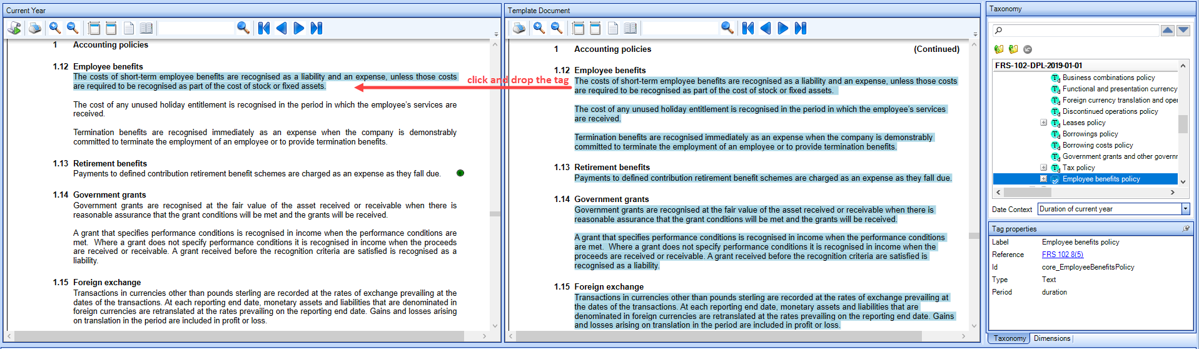Zoom out on the Current Year document
This screenshot has width=1199, height=349.
coord(73,28)
